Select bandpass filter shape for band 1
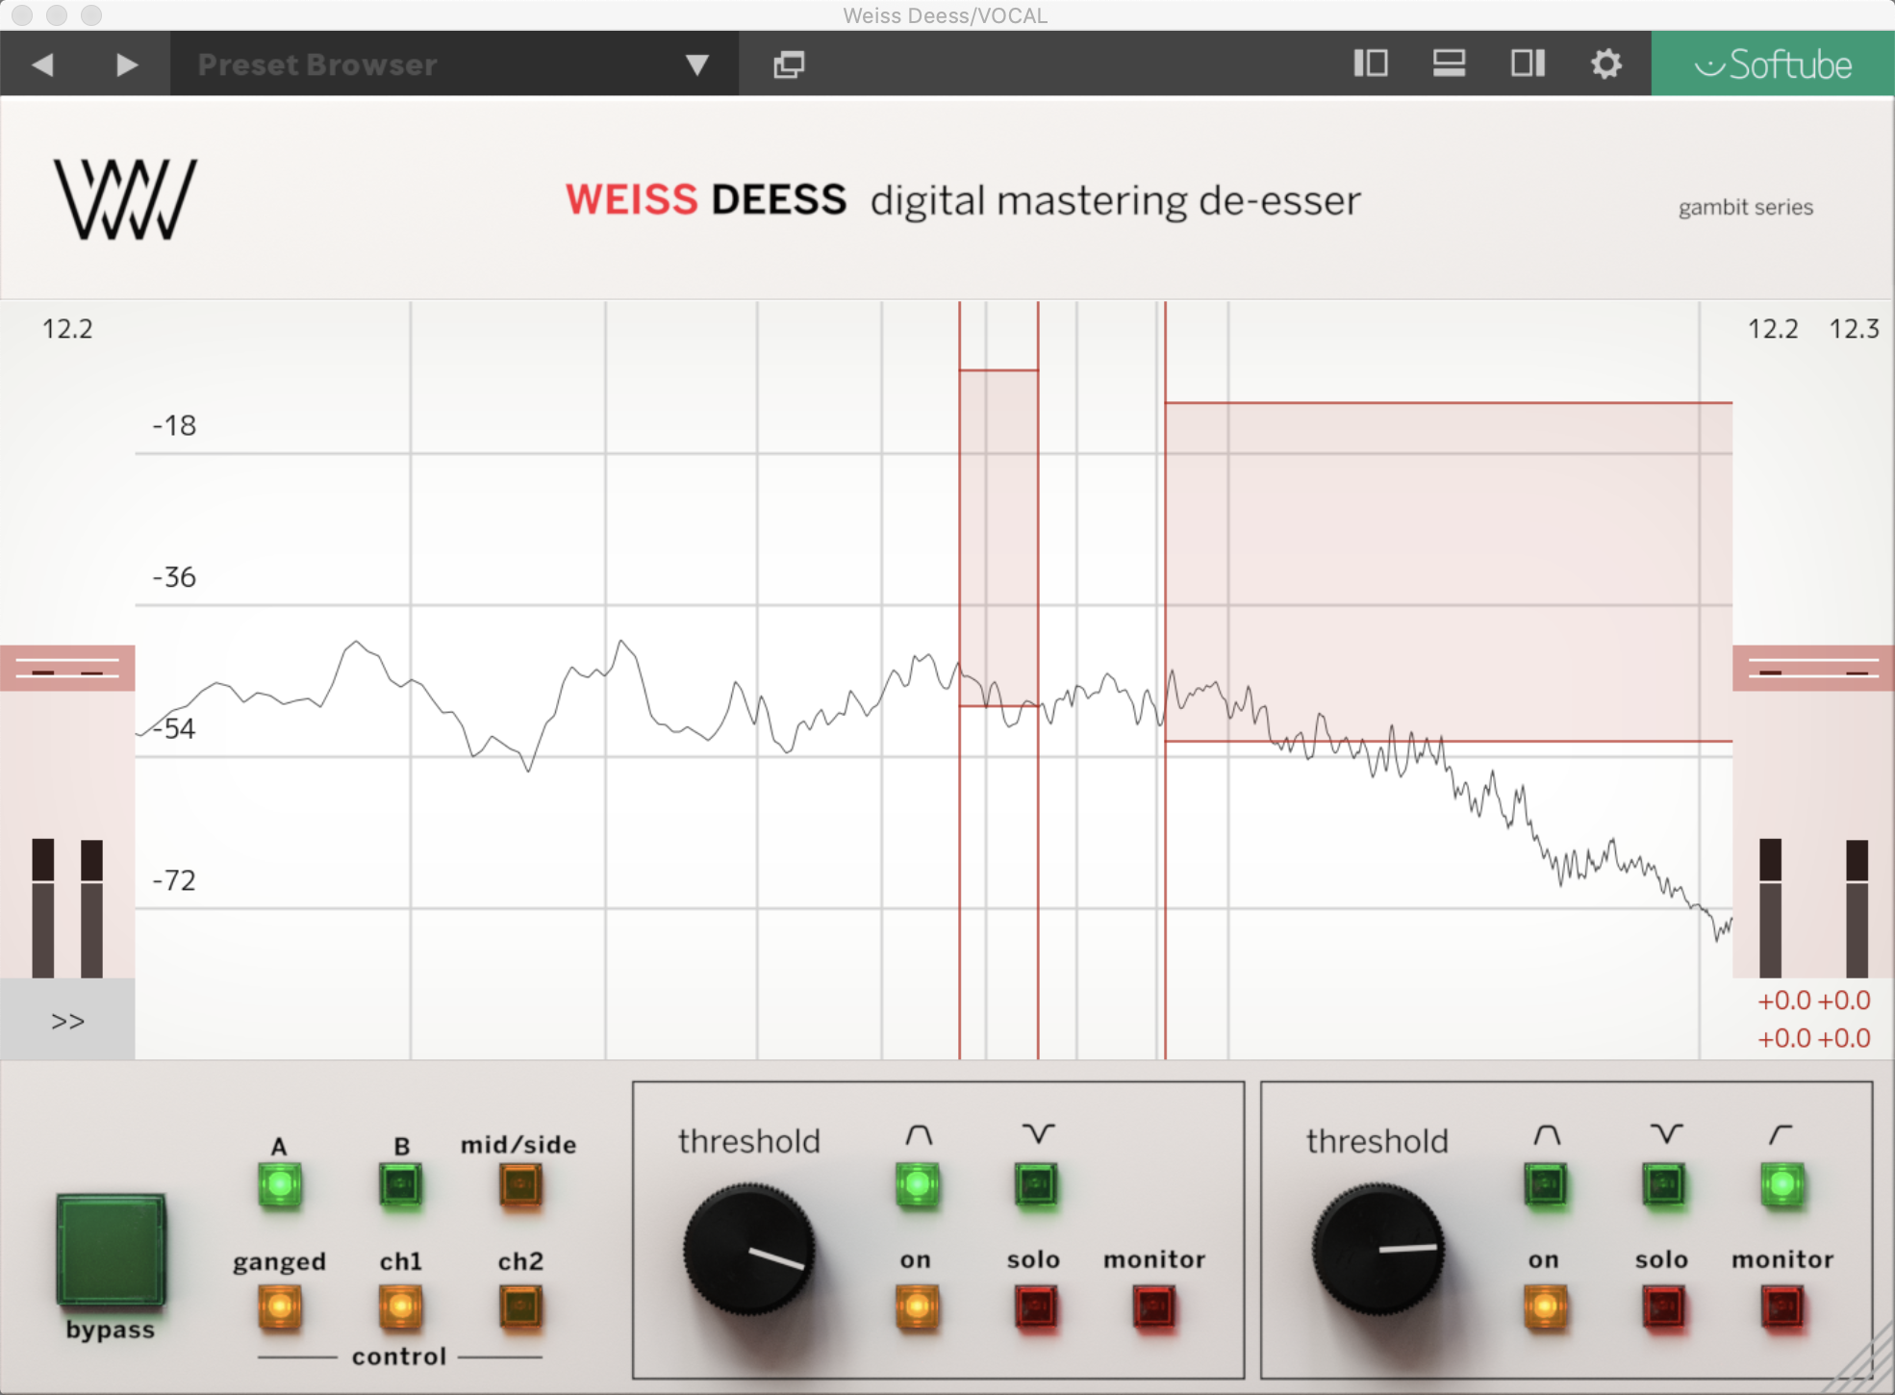 918,1184
